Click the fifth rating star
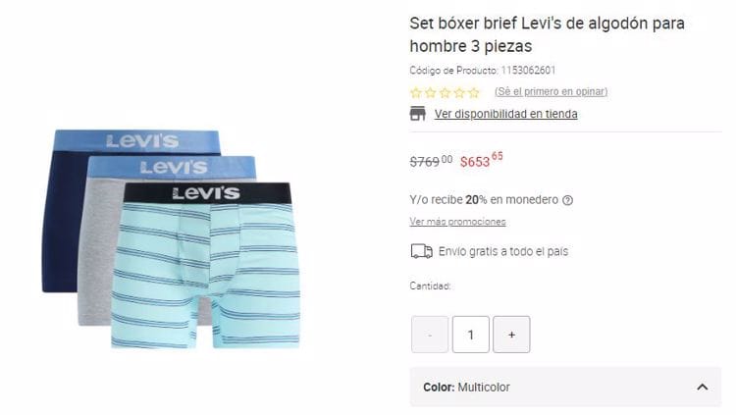Viewport: 736px width, 415px height. [x=474, y=92]
